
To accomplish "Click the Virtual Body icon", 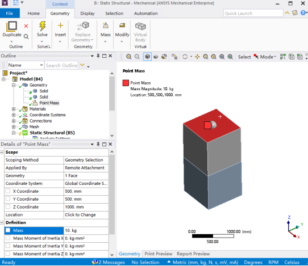I will (140, 26).
